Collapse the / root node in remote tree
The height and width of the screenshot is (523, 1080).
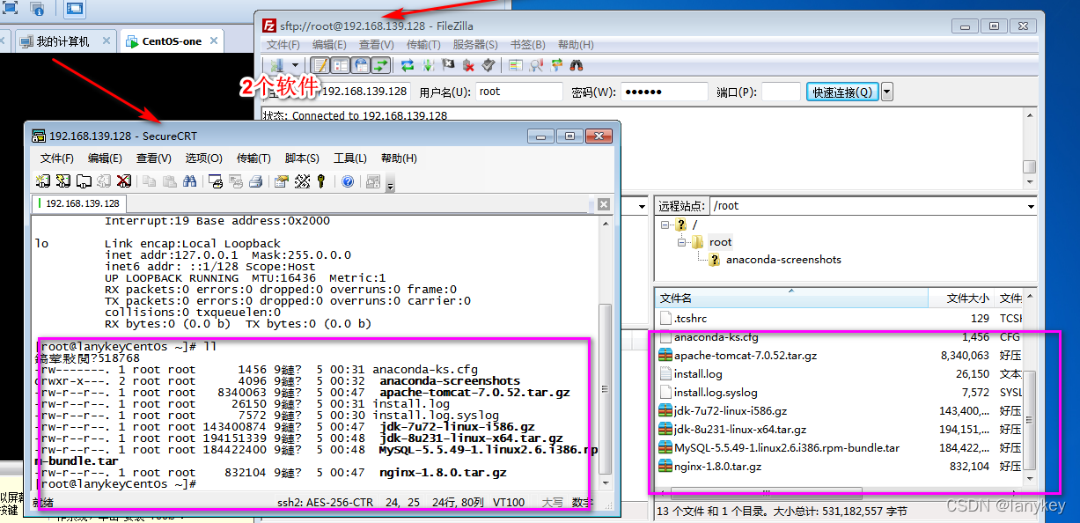[x=666, y=225]
